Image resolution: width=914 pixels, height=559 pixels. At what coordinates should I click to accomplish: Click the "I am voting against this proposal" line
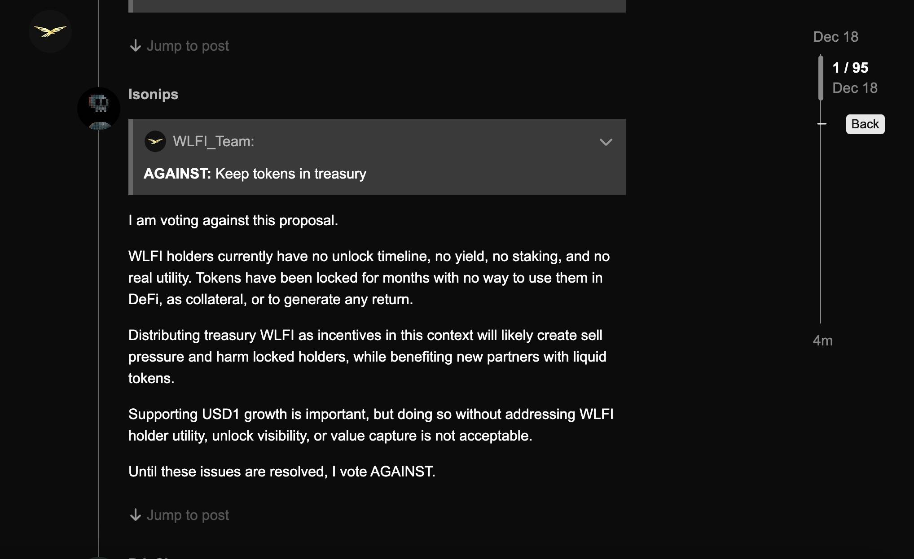click(233, 220)
